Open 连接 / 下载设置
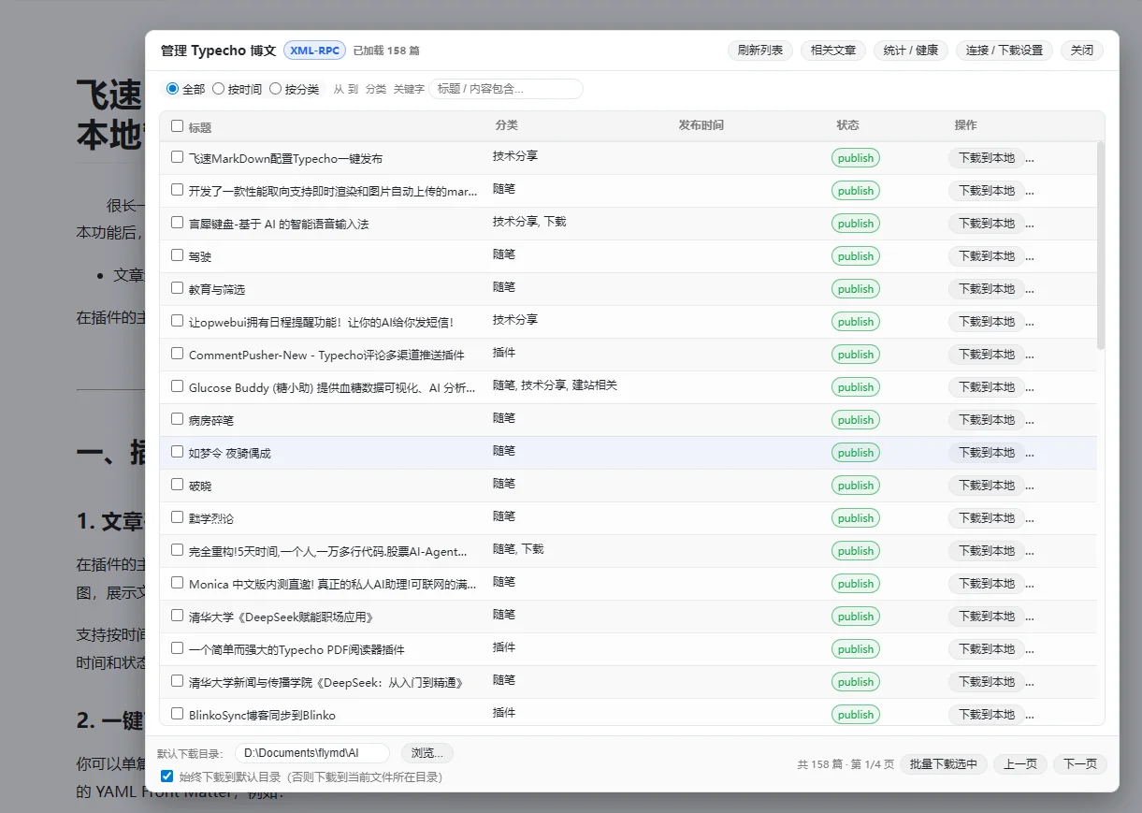The width and height of the screenshot is (1142, 813). (1005, 51)
